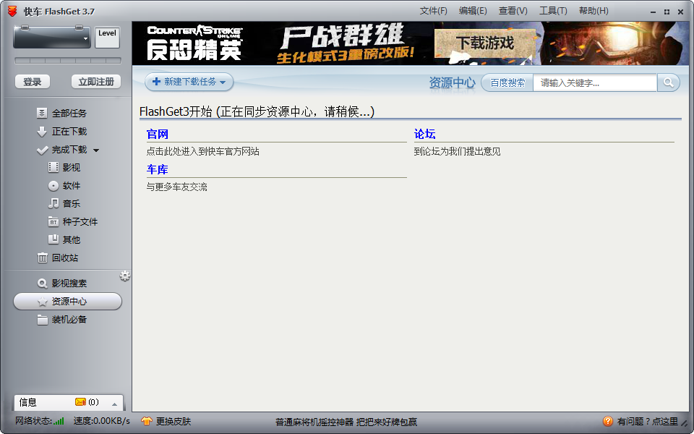This screenshot has height=434, width=694.
Task: Expand the 信息 panel arrow
Action: (x=114, y=403)
